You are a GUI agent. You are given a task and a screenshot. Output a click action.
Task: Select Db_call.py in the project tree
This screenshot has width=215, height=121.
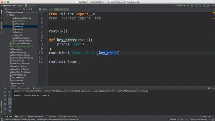18,24
